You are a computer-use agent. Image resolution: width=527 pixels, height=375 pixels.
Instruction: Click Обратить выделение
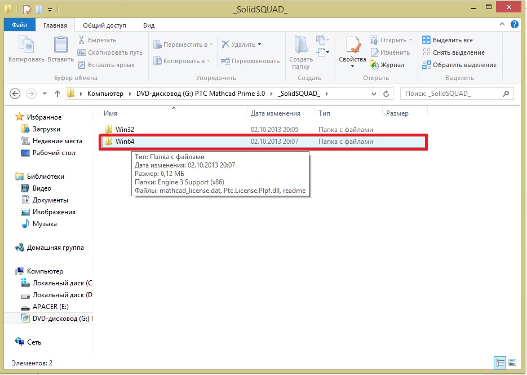[459, 65]
